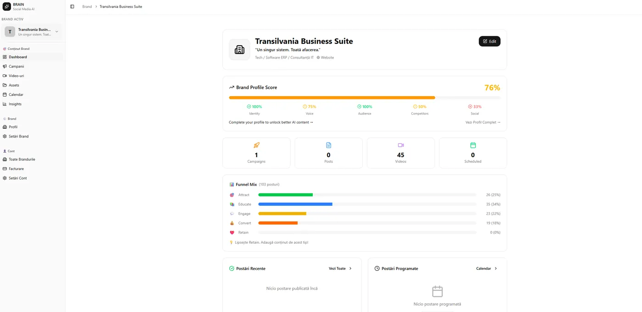Click the Calendar link in Postări Programate
Image resolution: width=642 pixels, height=312 pixels.
[487, 268]
